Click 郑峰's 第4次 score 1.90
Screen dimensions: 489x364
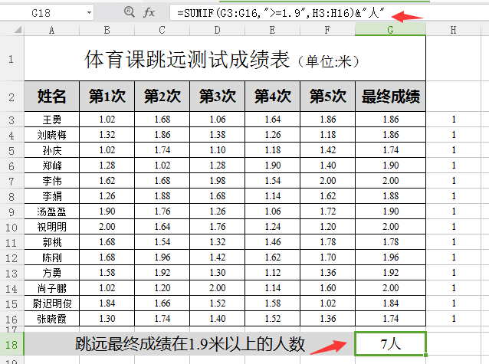(273, 166)
